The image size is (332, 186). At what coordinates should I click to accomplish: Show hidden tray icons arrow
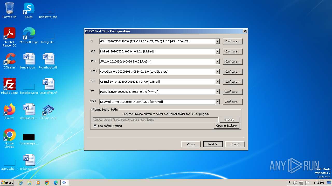point(289,183)
